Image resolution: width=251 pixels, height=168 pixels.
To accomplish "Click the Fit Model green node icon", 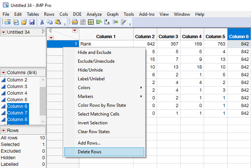I will pos(115,22).
